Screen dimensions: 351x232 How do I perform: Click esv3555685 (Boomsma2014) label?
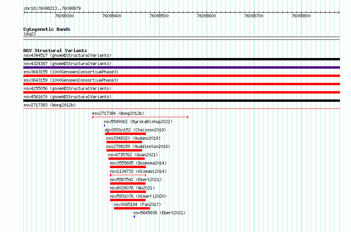tap(138, 163)
